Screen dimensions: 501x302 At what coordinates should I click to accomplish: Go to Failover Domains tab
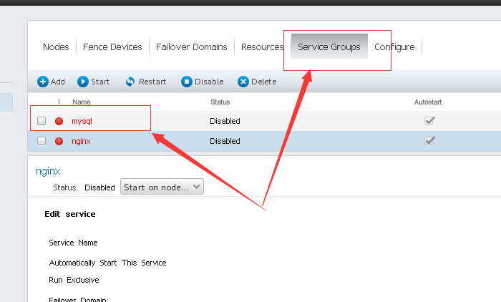point(192,47)
